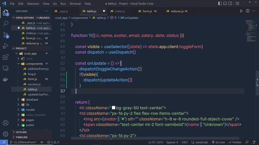259x145 pixels.
Task: Open editor More Actions ellipsis
Action: point(254,11)
